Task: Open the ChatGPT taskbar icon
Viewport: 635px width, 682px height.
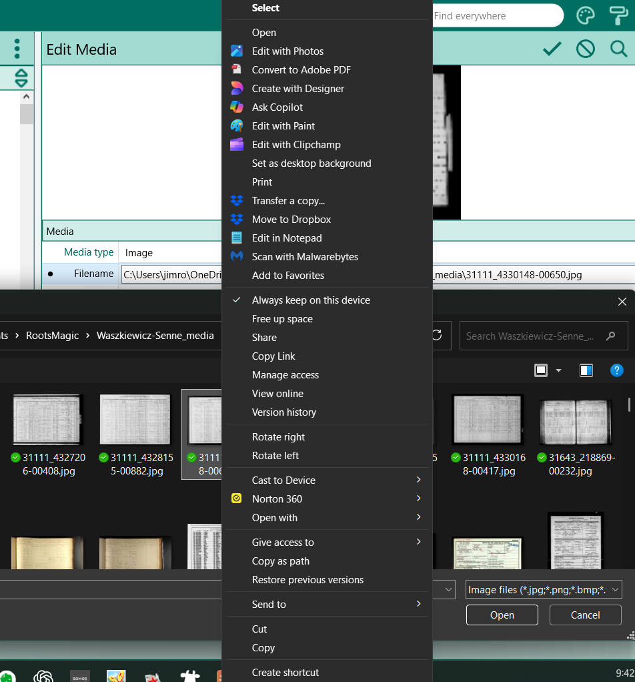Action: pos(43,675)
